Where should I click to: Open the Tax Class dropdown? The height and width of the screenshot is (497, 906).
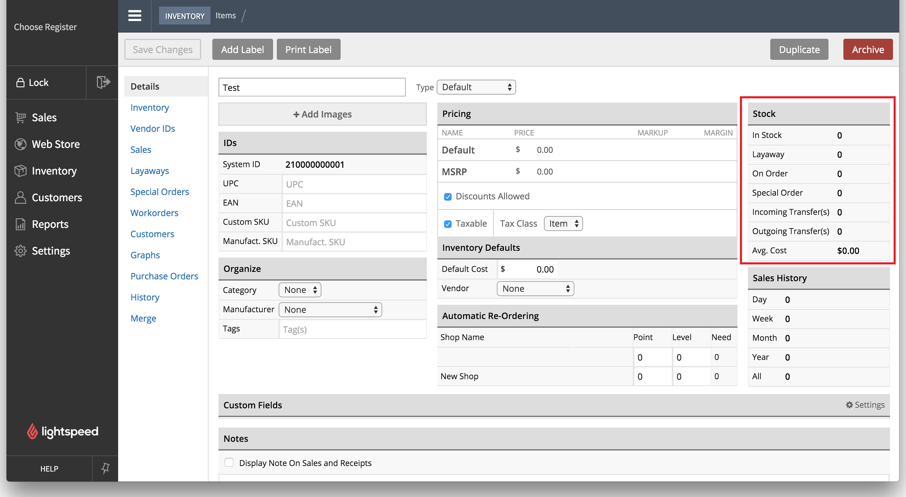[563, 224]
